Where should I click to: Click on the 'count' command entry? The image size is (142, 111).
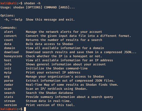point(9,40)
